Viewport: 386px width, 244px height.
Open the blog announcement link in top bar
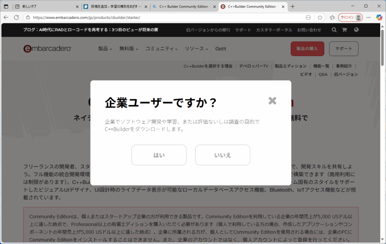pos(90,30)
